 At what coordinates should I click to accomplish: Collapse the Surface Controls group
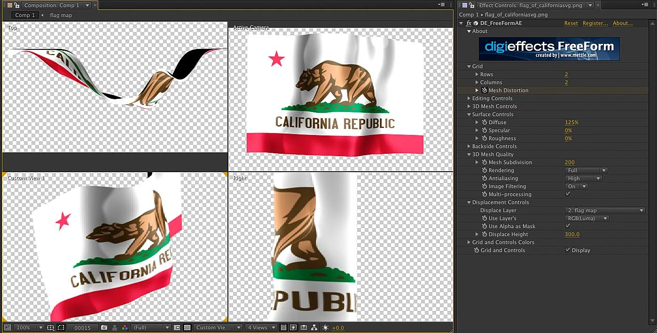point(469,114)
